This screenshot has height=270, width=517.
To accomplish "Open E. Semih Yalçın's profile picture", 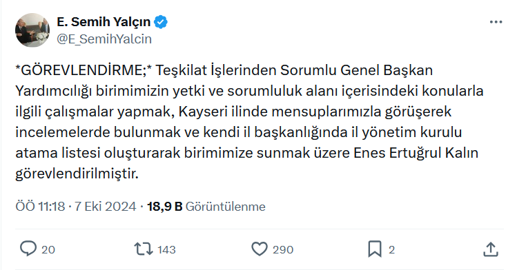I will [x=32, y=30].
